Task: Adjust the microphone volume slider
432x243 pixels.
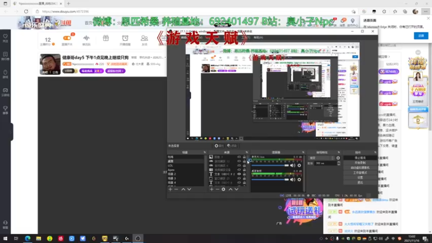Action: 270,165
